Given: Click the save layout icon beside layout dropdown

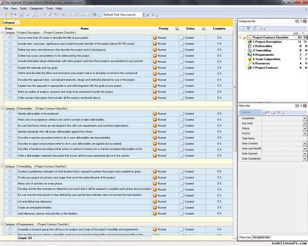Looking at the screenshot, I should click(x=148, y=15).
